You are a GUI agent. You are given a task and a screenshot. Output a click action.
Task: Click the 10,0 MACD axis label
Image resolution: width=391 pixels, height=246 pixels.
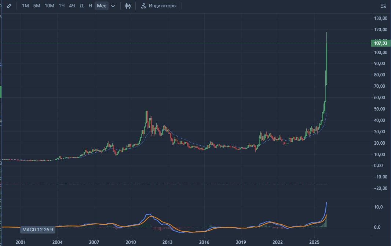(378, 207)
